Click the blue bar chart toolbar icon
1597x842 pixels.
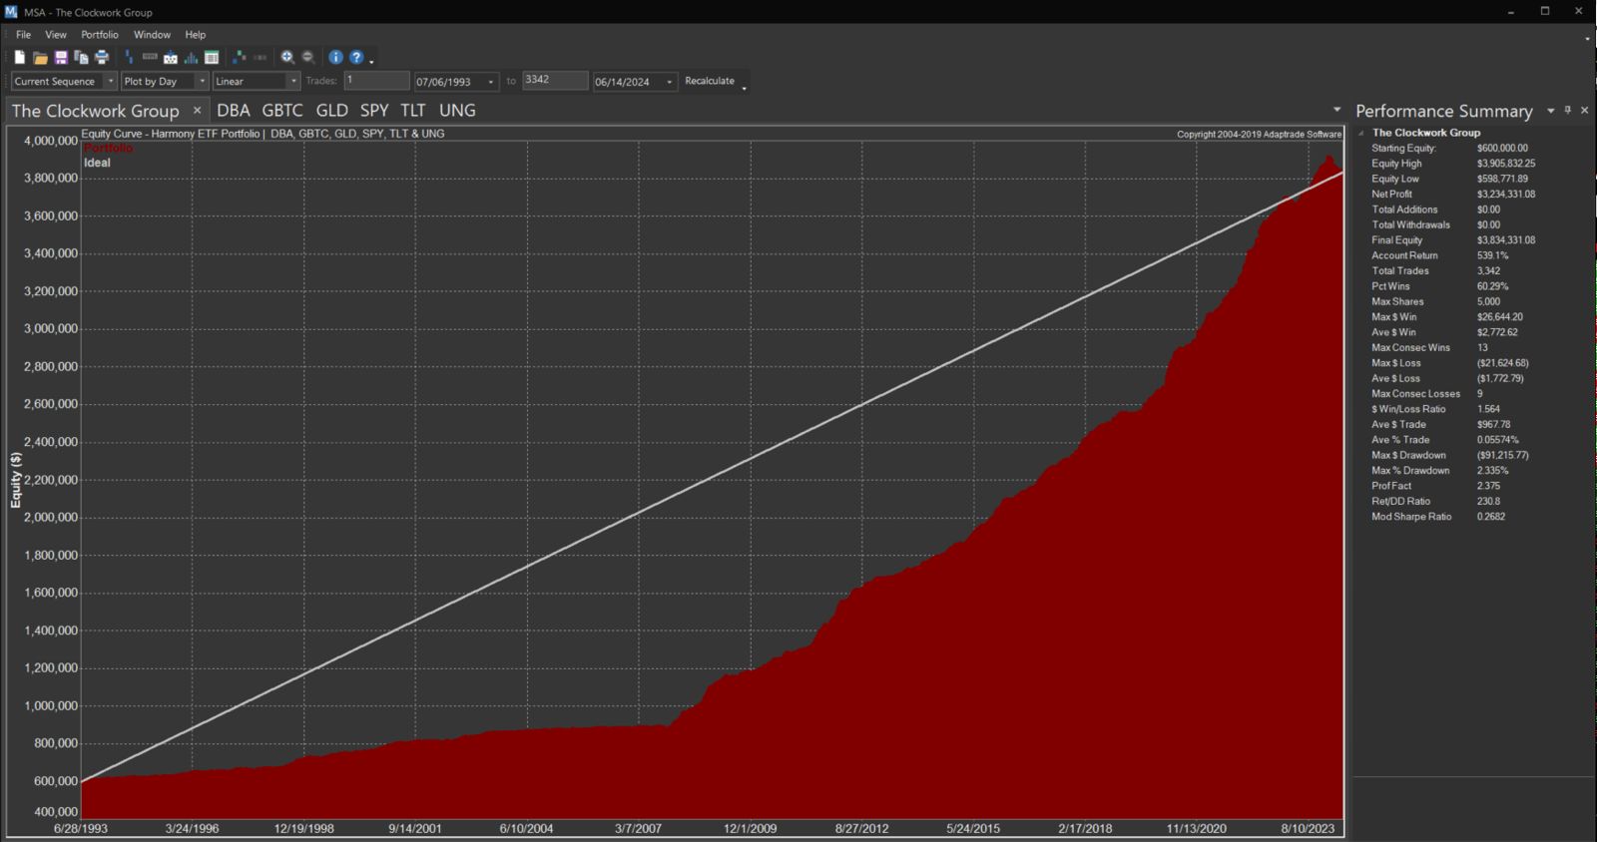pos(129,58)
